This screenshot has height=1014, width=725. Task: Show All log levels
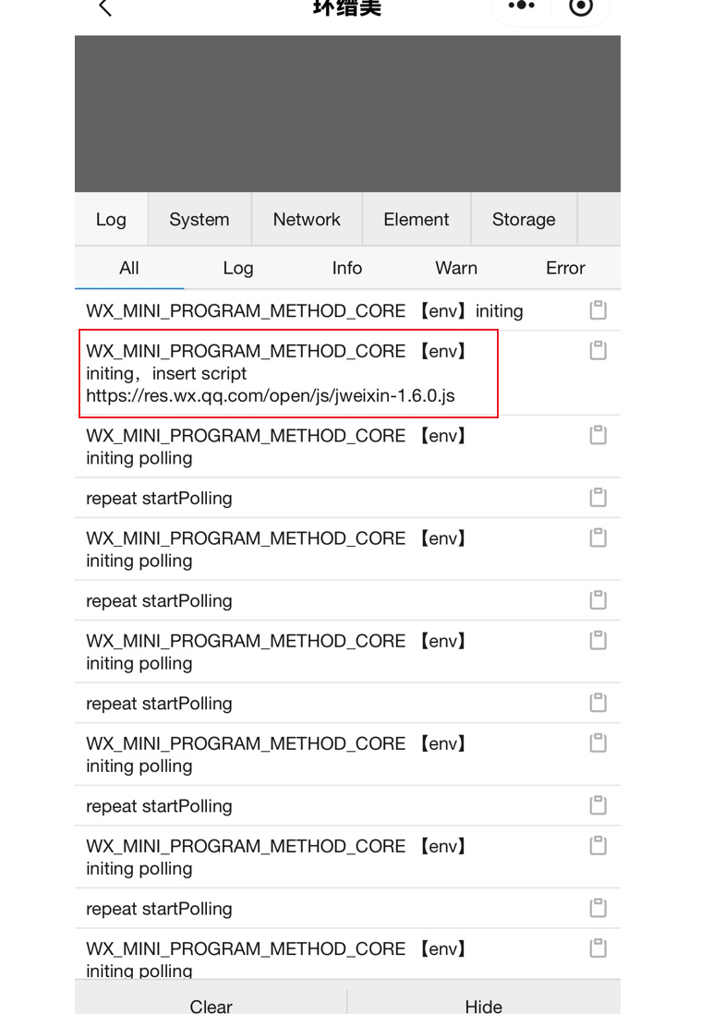[x=129, y=268]
